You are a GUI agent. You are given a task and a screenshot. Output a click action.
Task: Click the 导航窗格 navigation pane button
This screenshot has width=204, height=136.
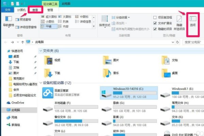tap(8, 21)
